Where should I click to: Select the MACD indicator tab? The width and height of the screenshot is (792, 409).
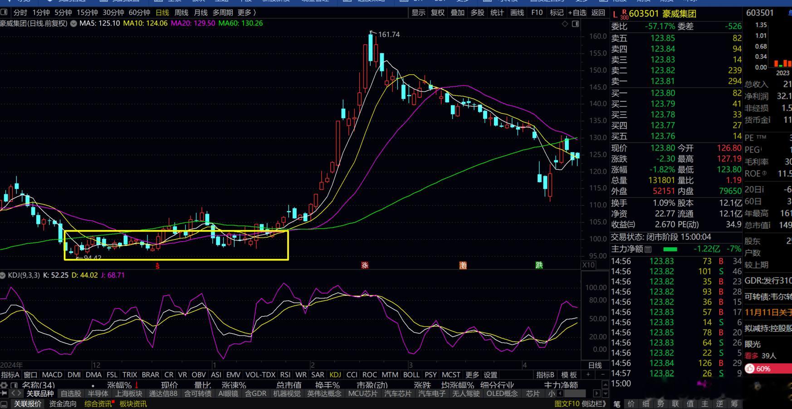(52, 375)
